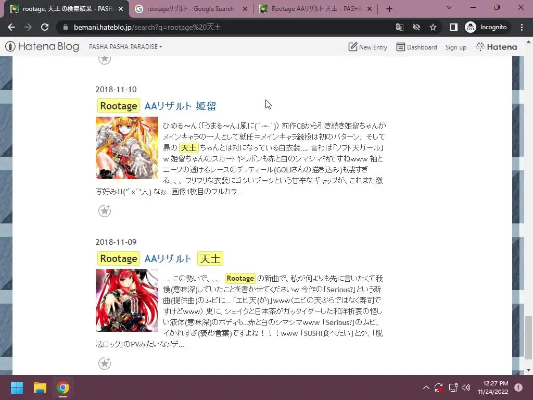Close the rootage, 天土 search results tab
This screenshot has height=400, width=533.
[x=121, y=9]
